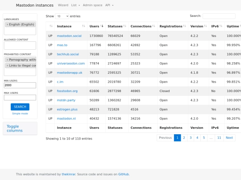Go to page 2 of results
Image resolution: width=241 pixels, height=180 pixels.
184,138
